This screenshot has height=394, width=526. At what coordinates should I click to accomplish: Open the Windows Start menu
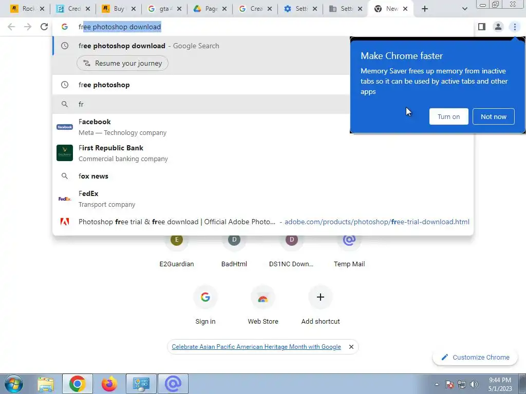[14, 384]
